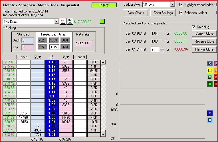Click the 1.06 odds cell in the ladder

52,113
